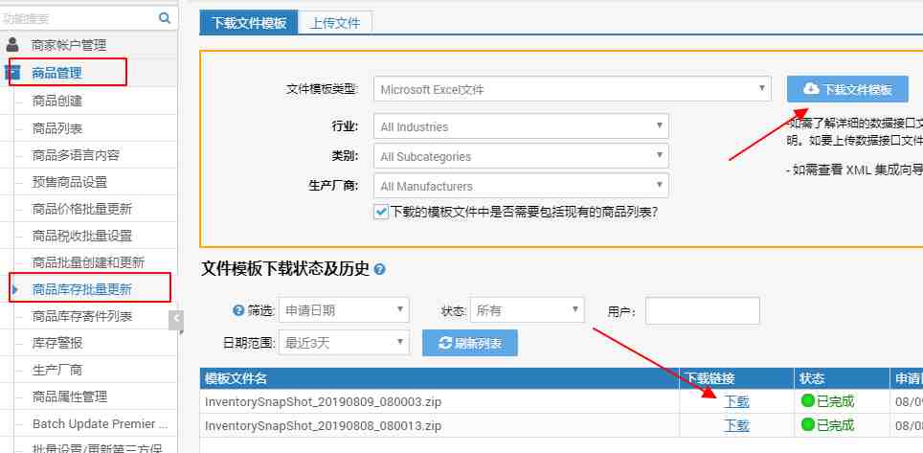The height and width of the screenshot is (453, 923).
Task: Open 商品创建 in sidebar
Action: click(57, 101)
